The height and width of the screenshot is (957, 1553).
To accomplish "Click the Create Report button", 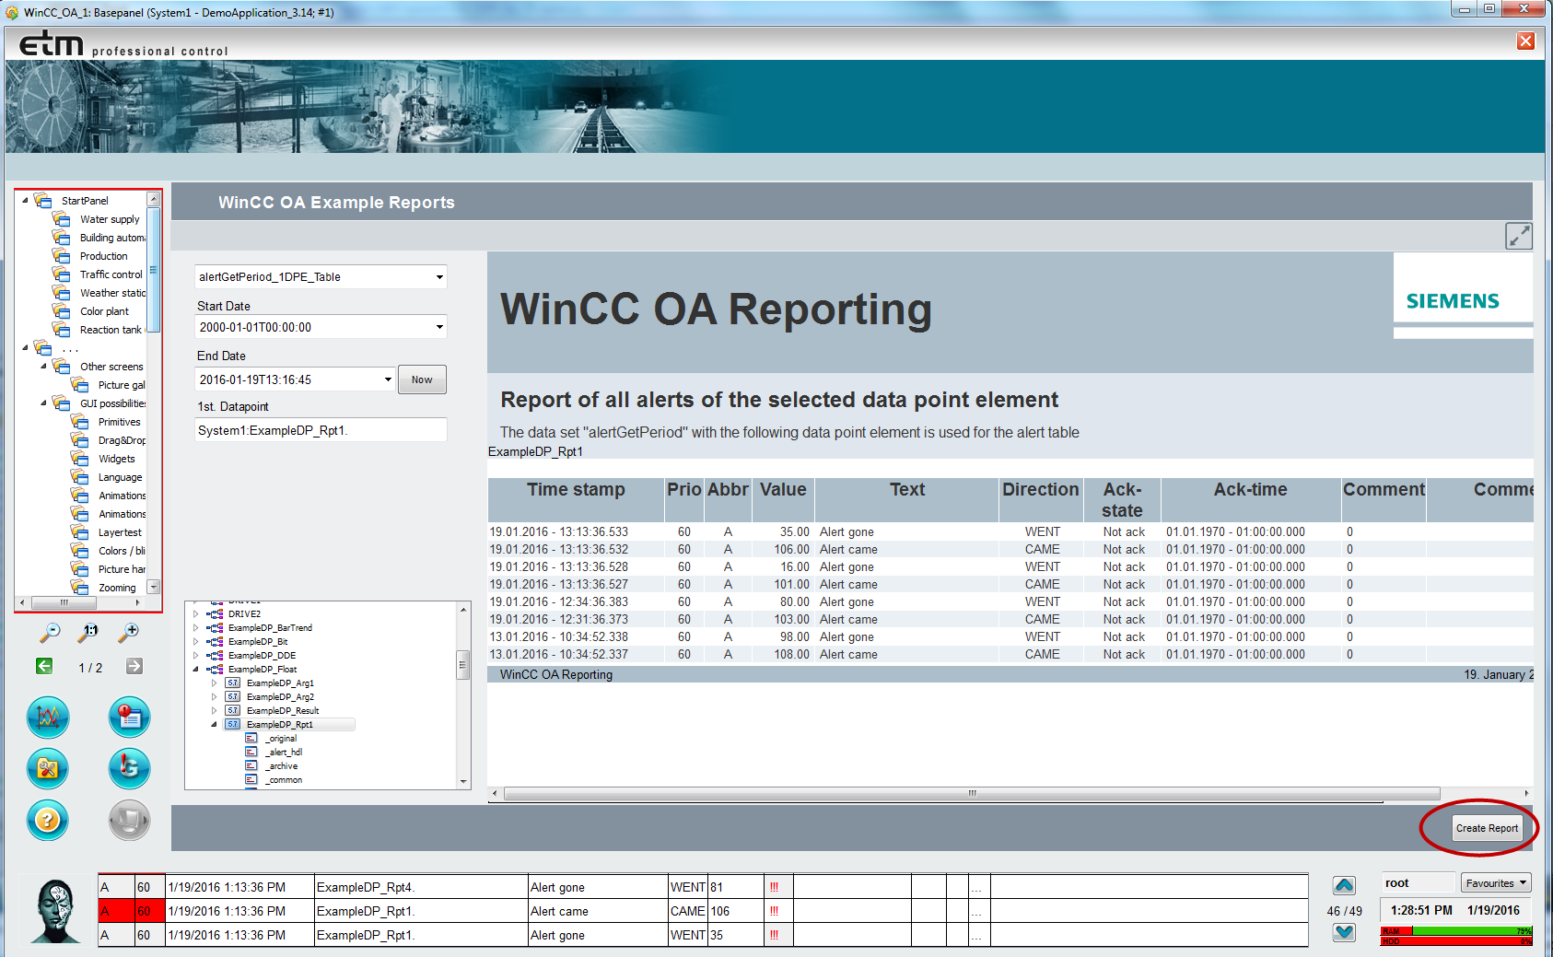I will pyautogui.click(x=1486, y=828).
